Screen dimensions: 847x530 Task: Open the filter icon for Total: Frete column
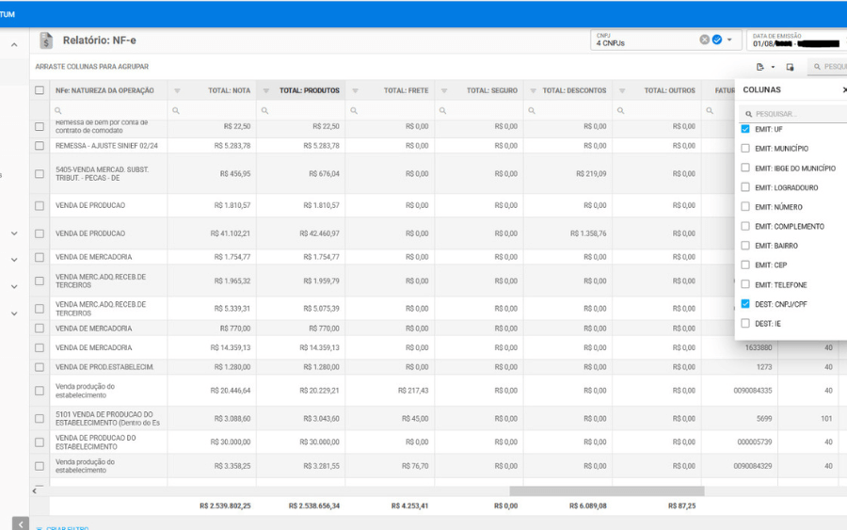click(x=355, y=90)
